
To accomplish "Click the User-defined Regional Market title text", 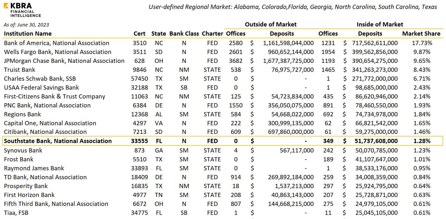I will pyautogui.click(x=293, y=7).
